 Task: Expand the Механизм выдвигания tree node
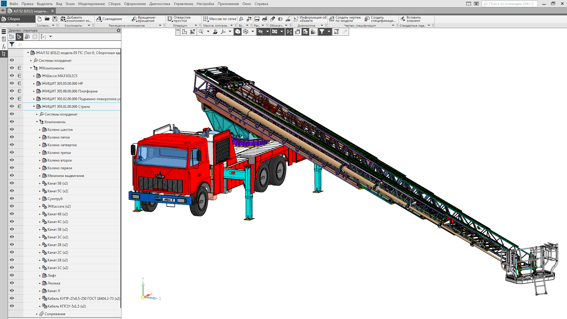[40, 176]
